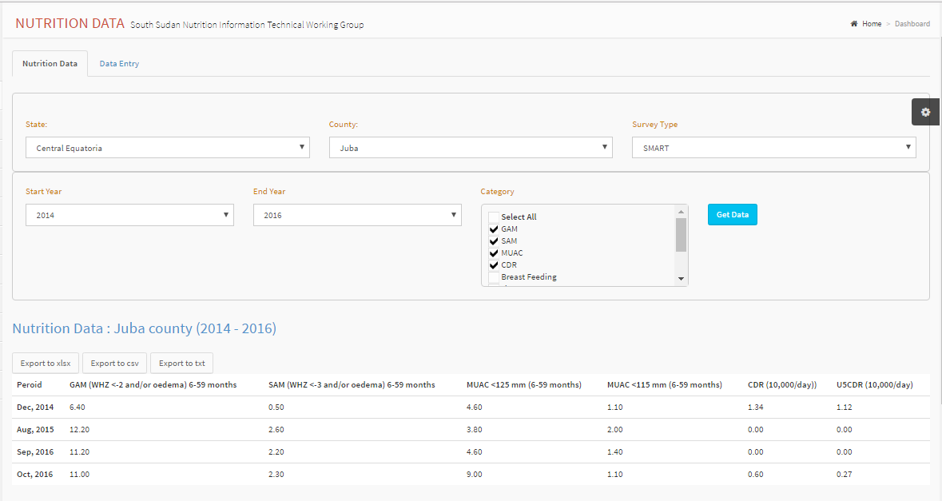Check the Breast Feeding category checkbox
This screenshot has height=501, width=942.
tap(494, 277)
